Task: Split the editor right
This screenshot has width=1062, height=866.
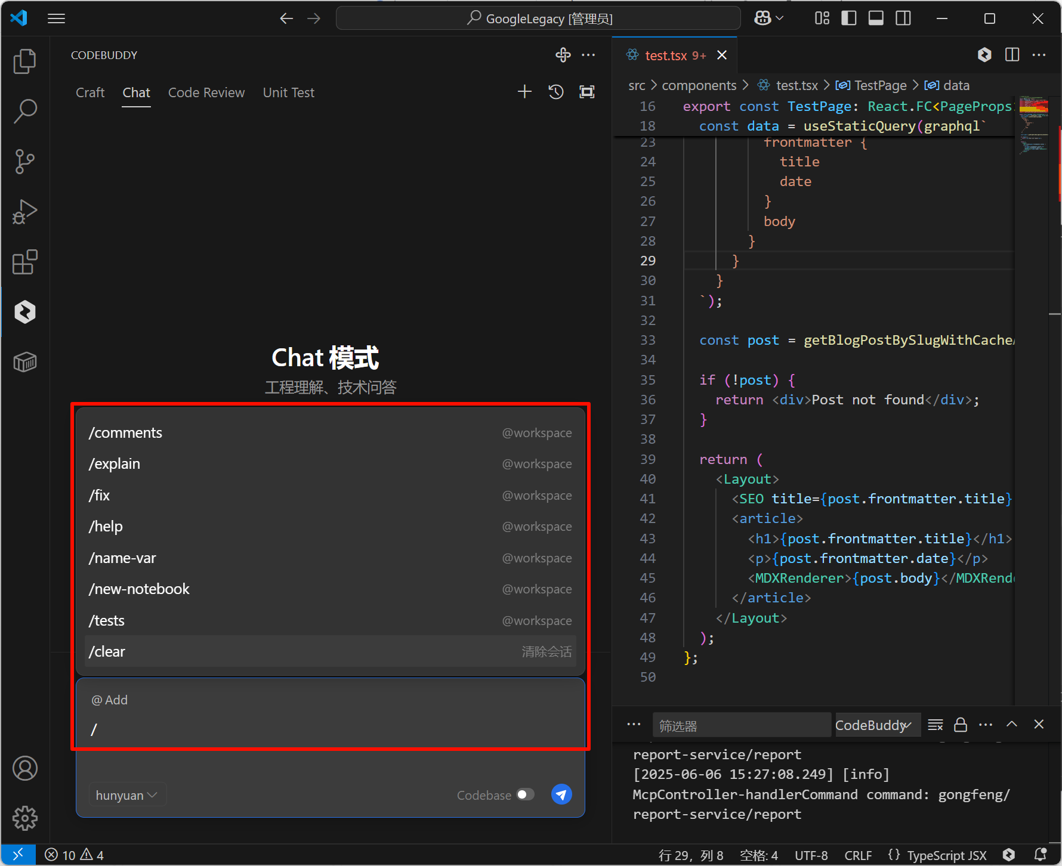Action: [1012, 55]
